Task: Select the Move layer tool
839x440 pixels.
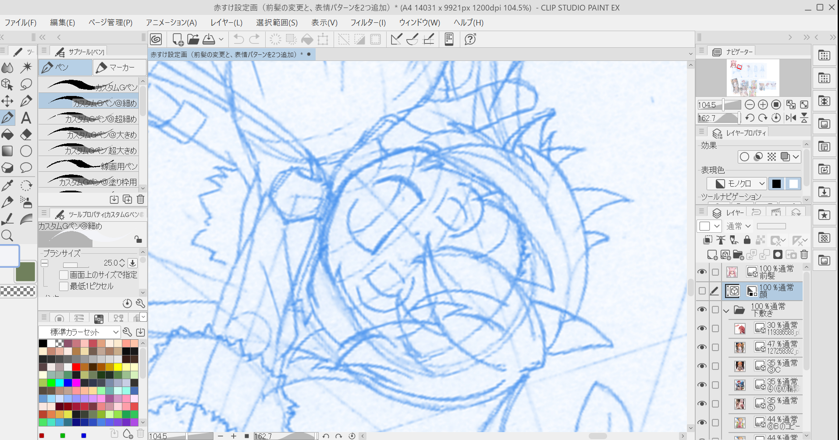Action: pyautogui.click(x=8, y=101)
